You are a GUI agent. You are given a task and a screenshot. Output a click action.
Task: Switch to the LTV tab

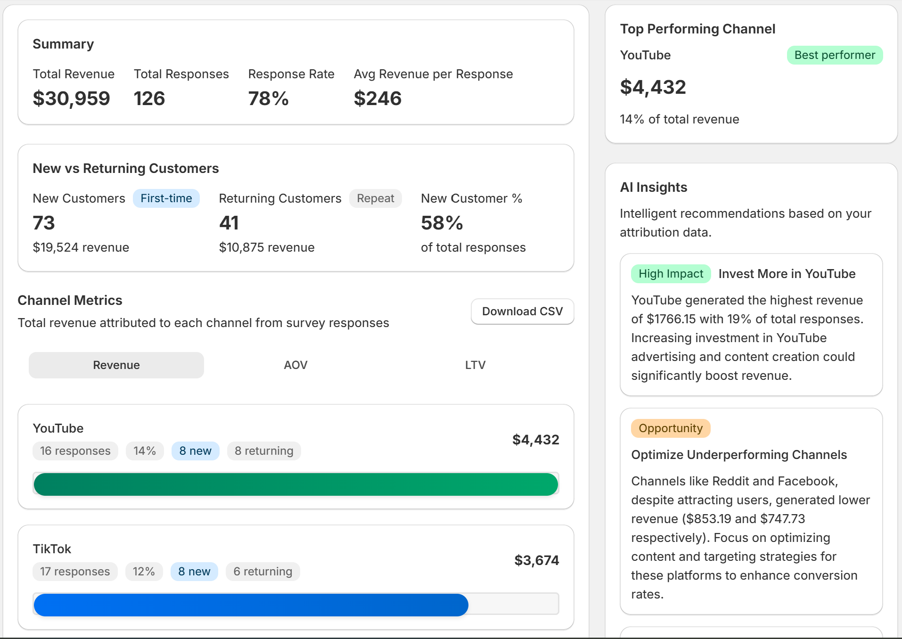(475, 365)
